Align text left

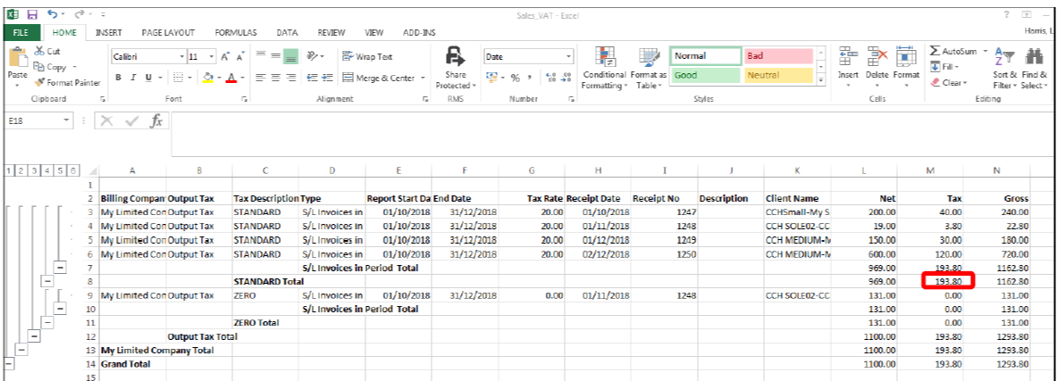(262, 79)
